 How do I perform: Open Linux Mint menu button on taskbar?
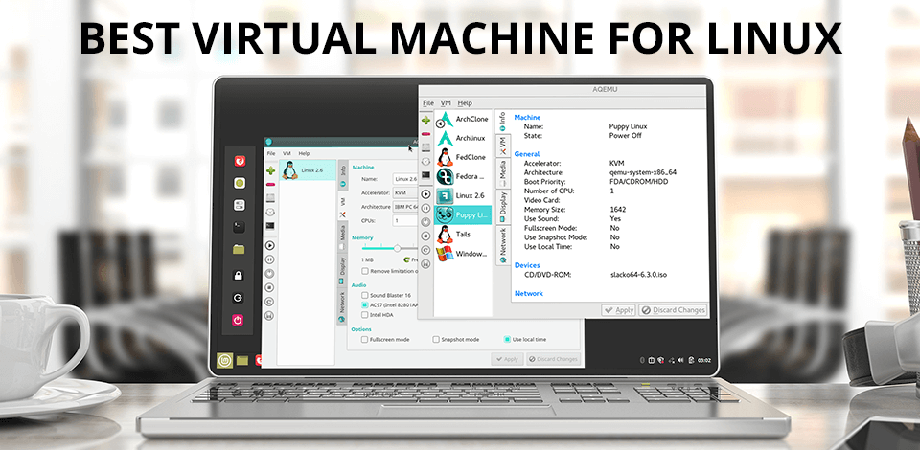[x=224, y=360]
